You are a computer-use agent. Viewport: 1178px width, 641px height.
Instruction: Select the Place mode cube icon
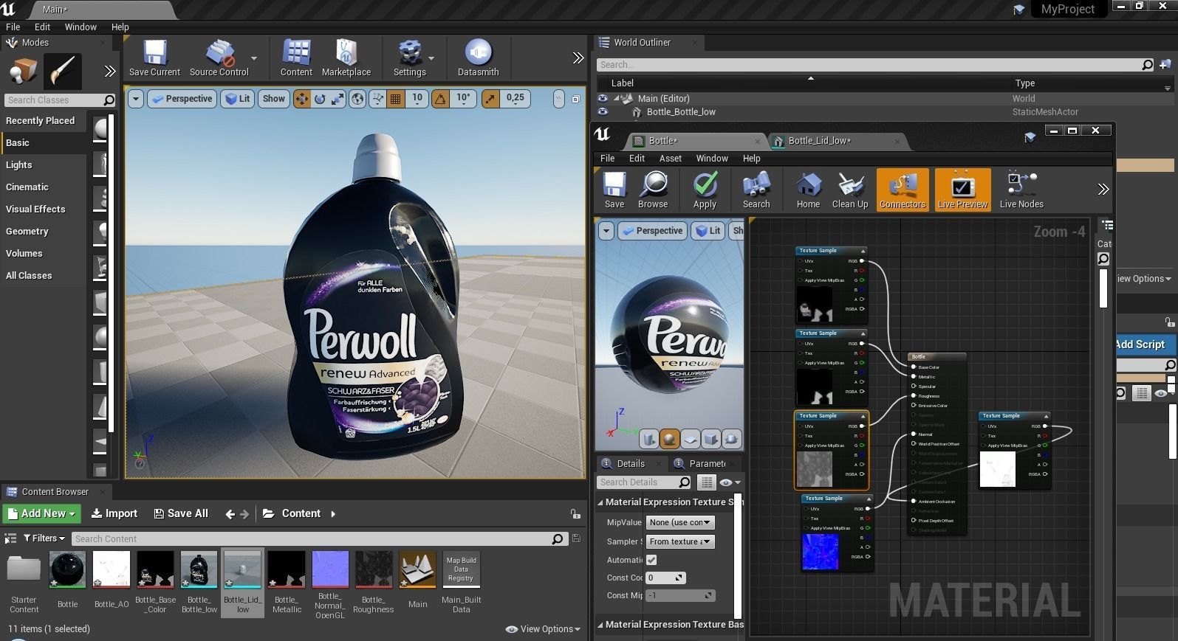click(x=24, y=72)
